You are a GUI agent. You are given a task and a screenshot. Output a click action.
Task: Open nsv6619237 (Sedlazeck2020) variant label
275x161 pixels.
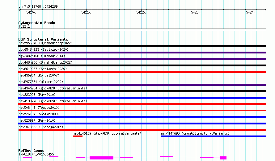(43, 69)
